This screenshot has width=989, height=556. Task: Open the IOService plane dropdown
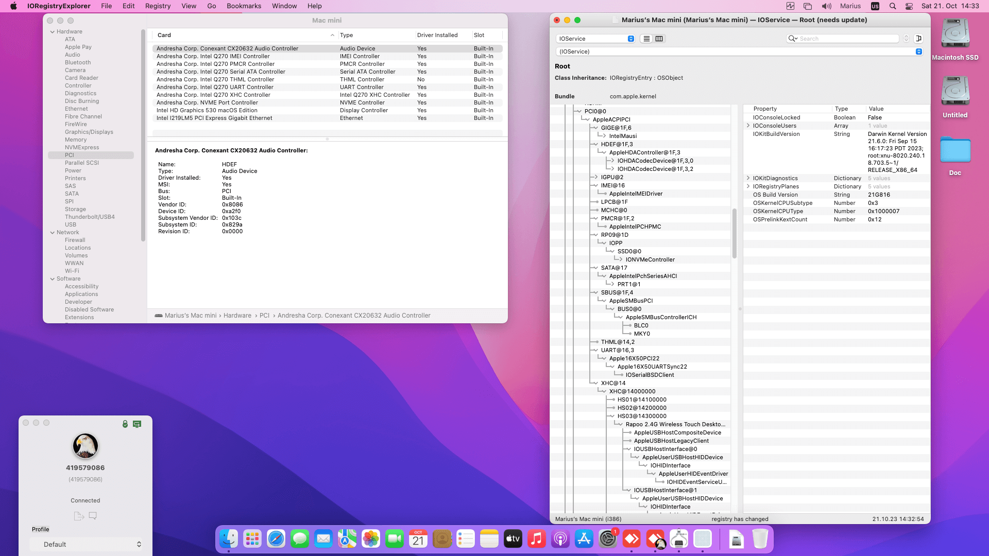pyautogui.click(x=596, y=39)
